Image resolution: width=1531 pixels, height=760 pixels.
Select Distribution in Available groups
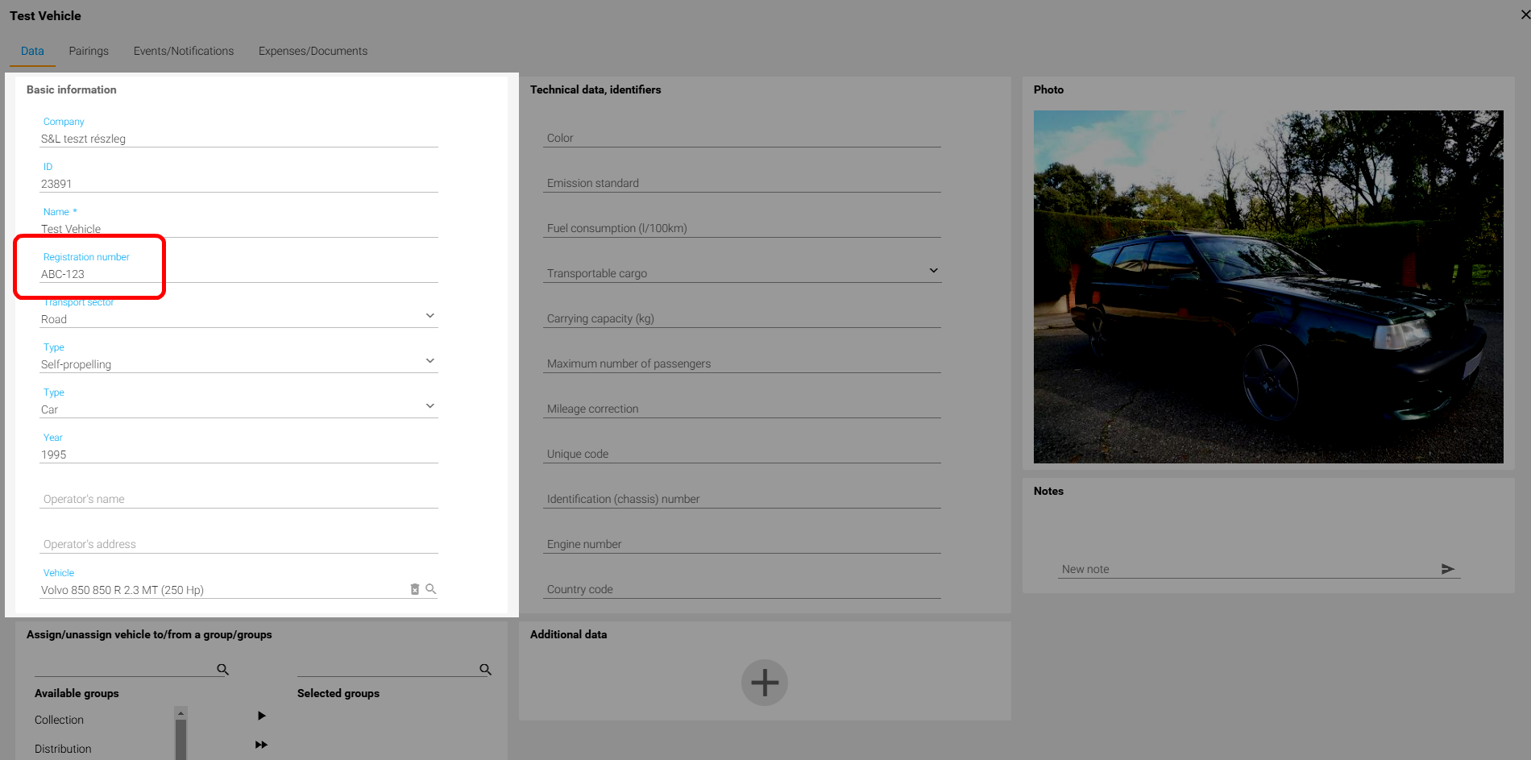(x=63, y=749)
